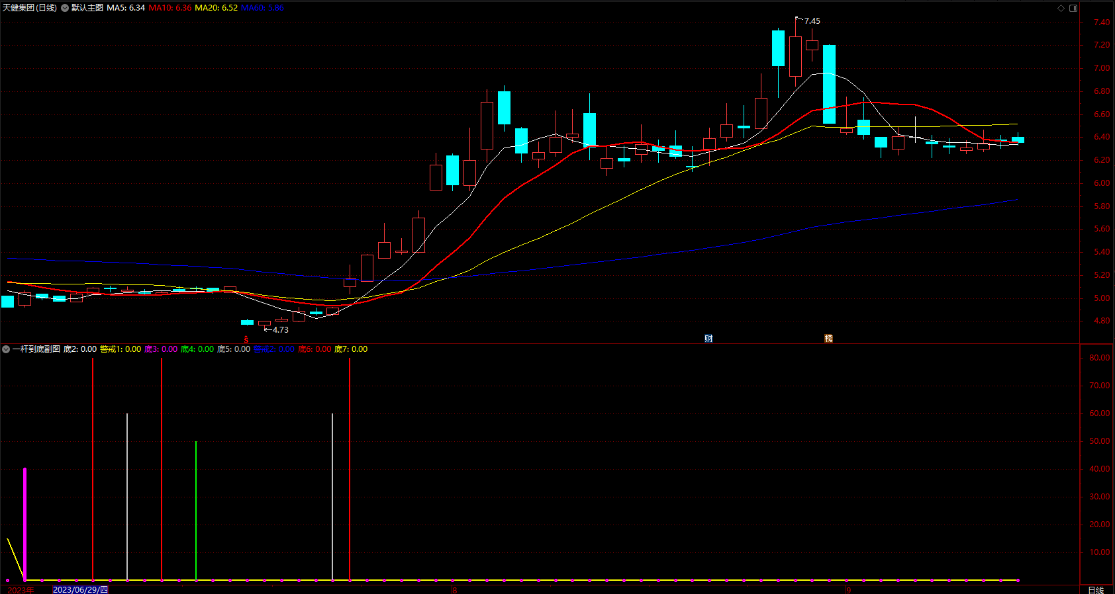Select the 日线 period button at bottom right

tap(1096, 590)
